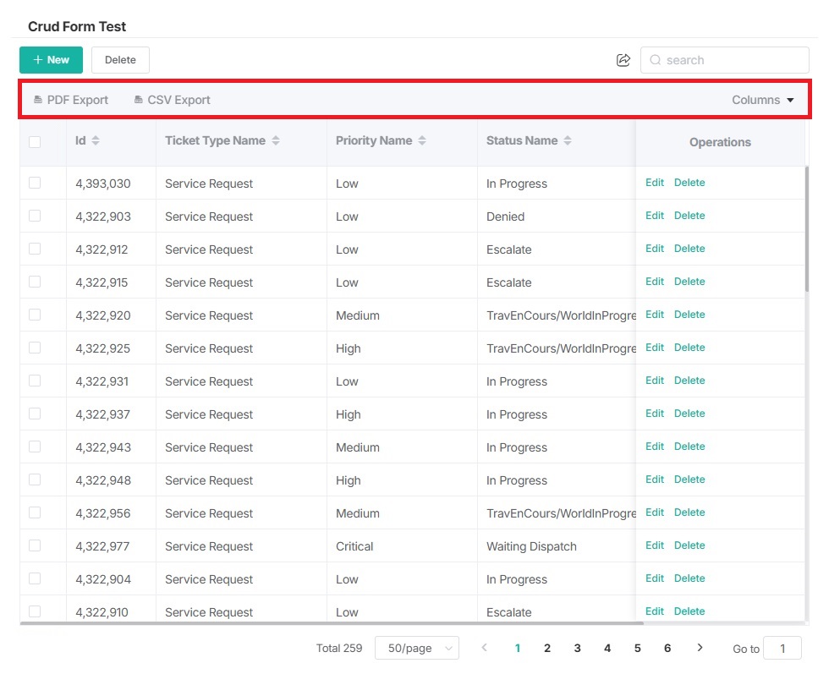Go to page 3
Viewport: 829px width, 685px height.
pos(577,649)
